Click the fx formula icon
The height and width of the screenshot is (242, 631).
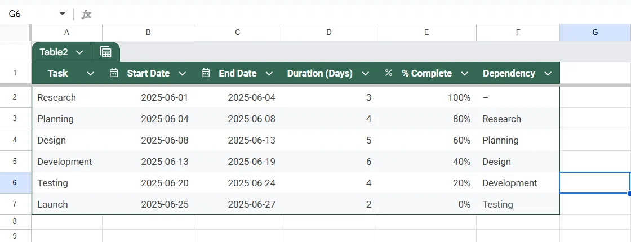click(x=86, y=15)
